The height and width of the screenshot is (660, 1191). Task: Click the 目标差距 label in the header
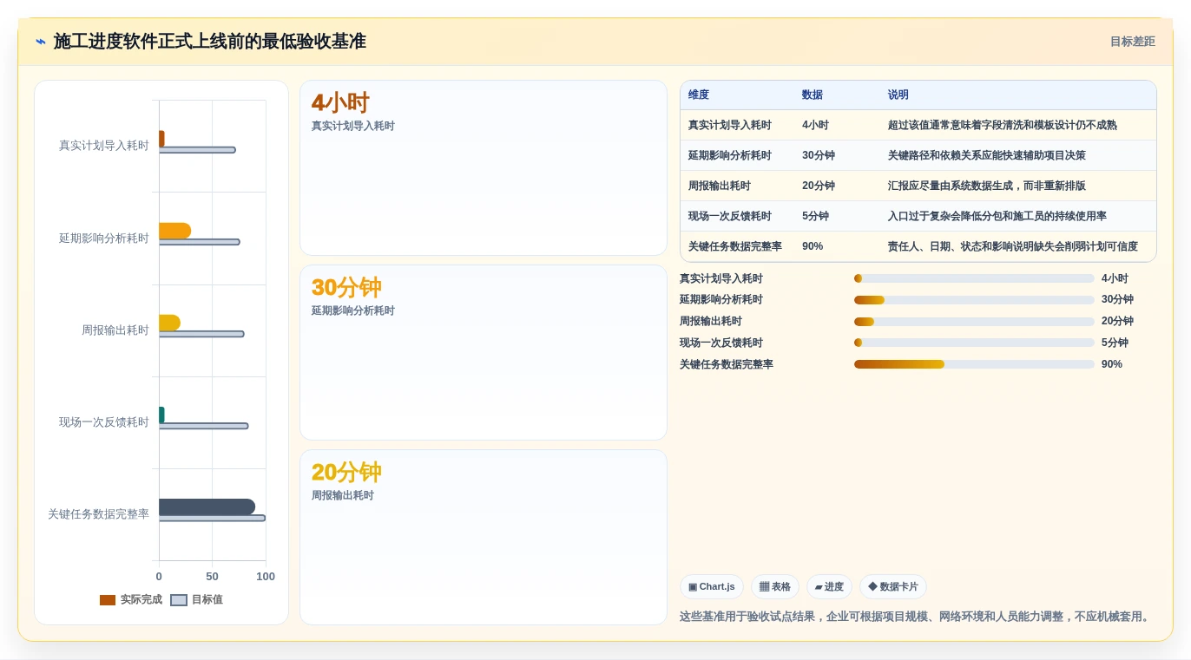[x=1132, y=42]
